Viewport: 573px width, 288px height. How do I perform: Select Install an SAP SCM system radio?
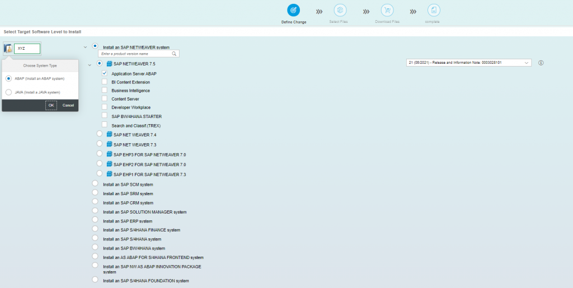click(x=95, y=183)
